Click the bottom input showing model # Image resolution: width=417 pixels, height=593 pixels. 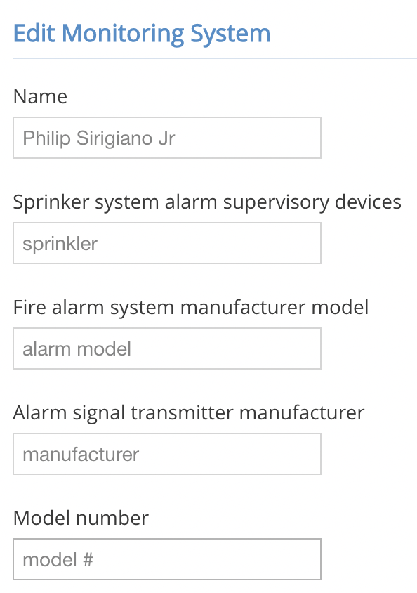[x=166, y=559]
